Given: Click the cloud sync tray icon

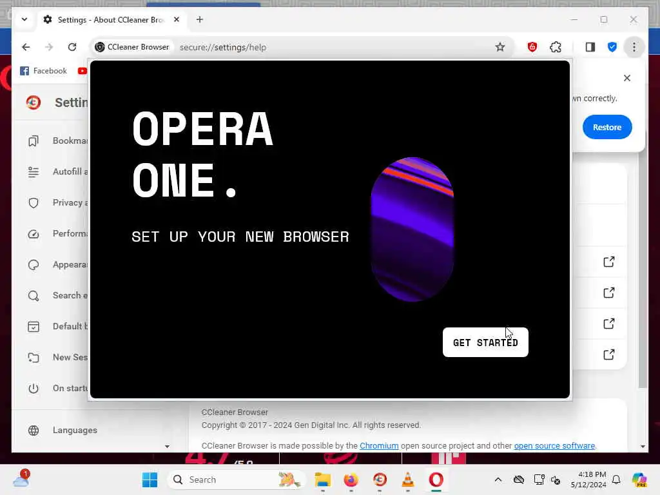Looking at the screenshot, I should click(519, 480).
